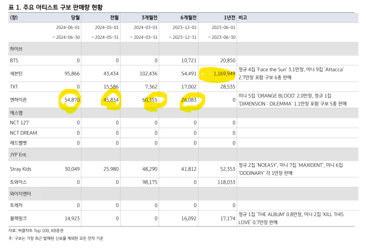Select the '레드벨벳' row label
The image size is (366, 252).
point(18,143)
